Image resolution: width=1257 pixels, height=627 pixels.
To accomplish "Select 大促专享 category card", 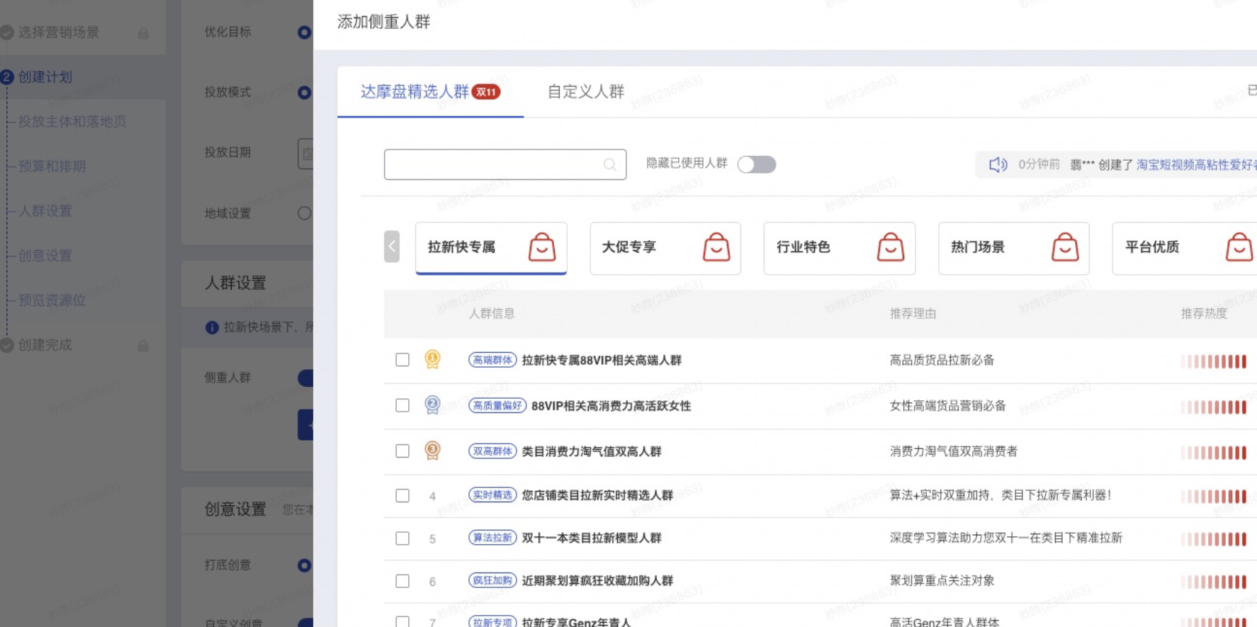I will coord(665,248).
